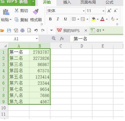Toggle bold formatting
This screenshot has width=125, height=121.
click(x=50, y=19)
